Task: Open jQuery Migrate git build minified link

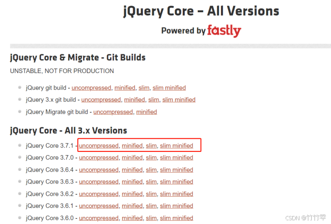Action: click(x=146, y=112)
